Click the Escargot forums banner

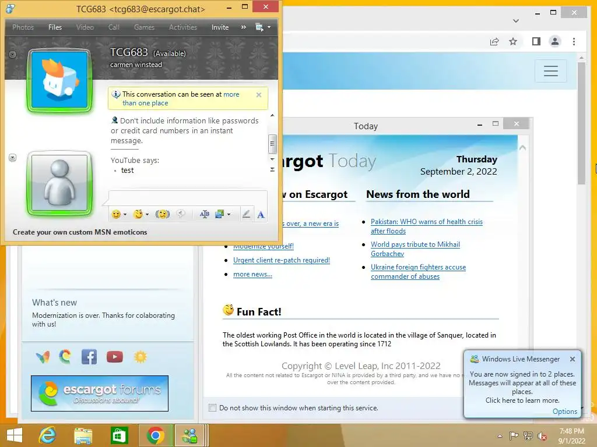99,393
